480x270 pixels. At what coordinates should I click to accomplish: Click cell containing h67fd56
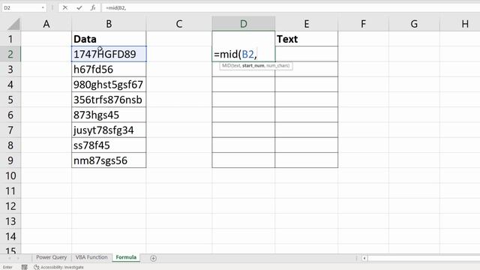(x=109, y=70)
